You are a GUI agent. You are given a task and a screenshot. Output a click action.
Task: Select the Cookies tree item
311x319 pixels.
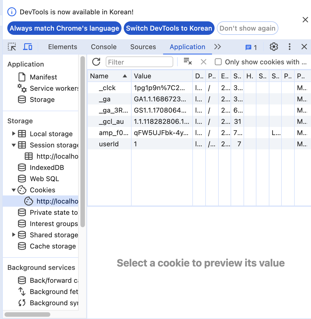(x=40, y=190)
